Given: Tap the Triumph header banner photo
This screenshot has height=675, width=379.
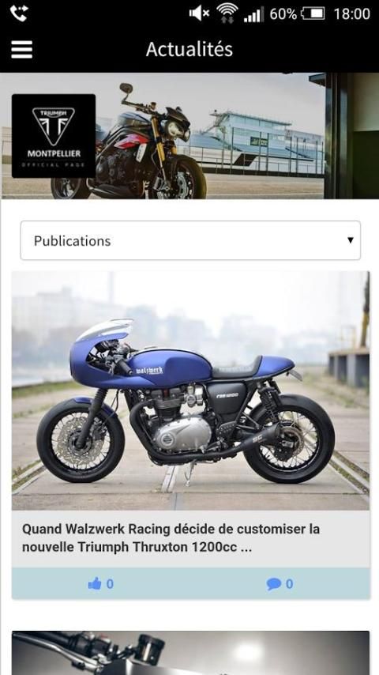Looking at the screenshot, I should click(189, 136).
